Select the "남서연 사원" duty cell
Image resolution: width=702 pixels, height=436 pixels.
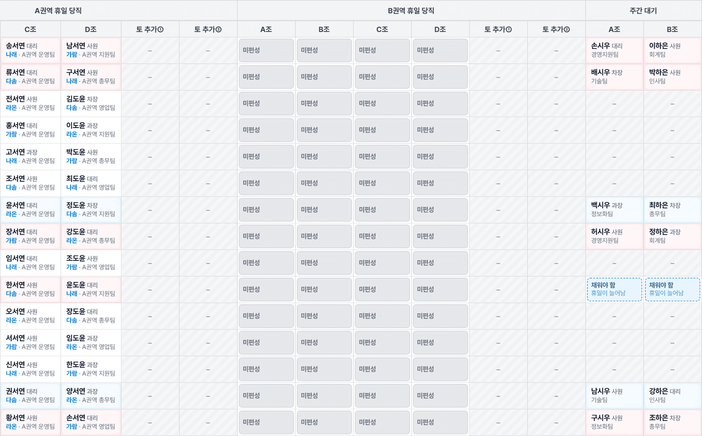[91, 50]
